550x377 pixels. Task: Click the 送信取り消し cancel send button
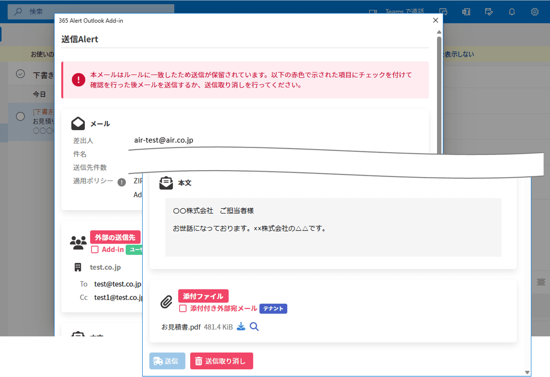click(x=222, y=361)
